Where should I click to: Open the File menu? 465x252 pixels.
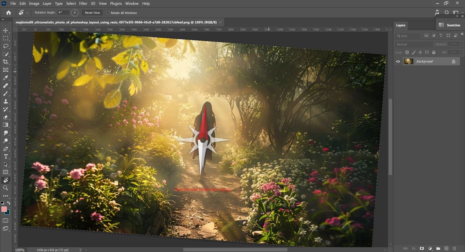13,3
